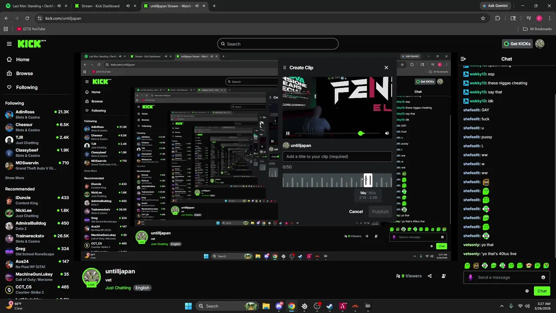Click the purple microphone icon in chat box
Screen dimensions: 556x313
470,277
